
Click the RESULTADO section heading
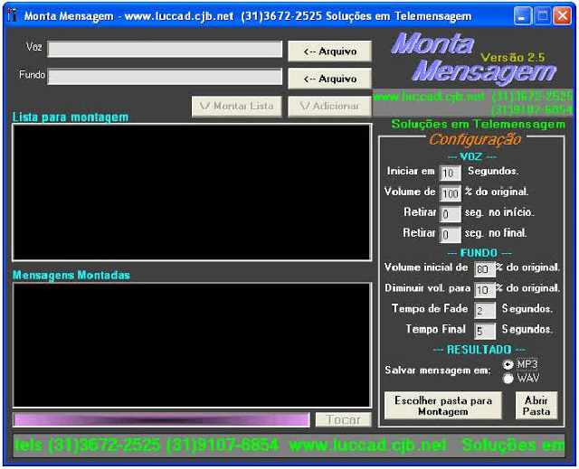[x=479, y=350]
